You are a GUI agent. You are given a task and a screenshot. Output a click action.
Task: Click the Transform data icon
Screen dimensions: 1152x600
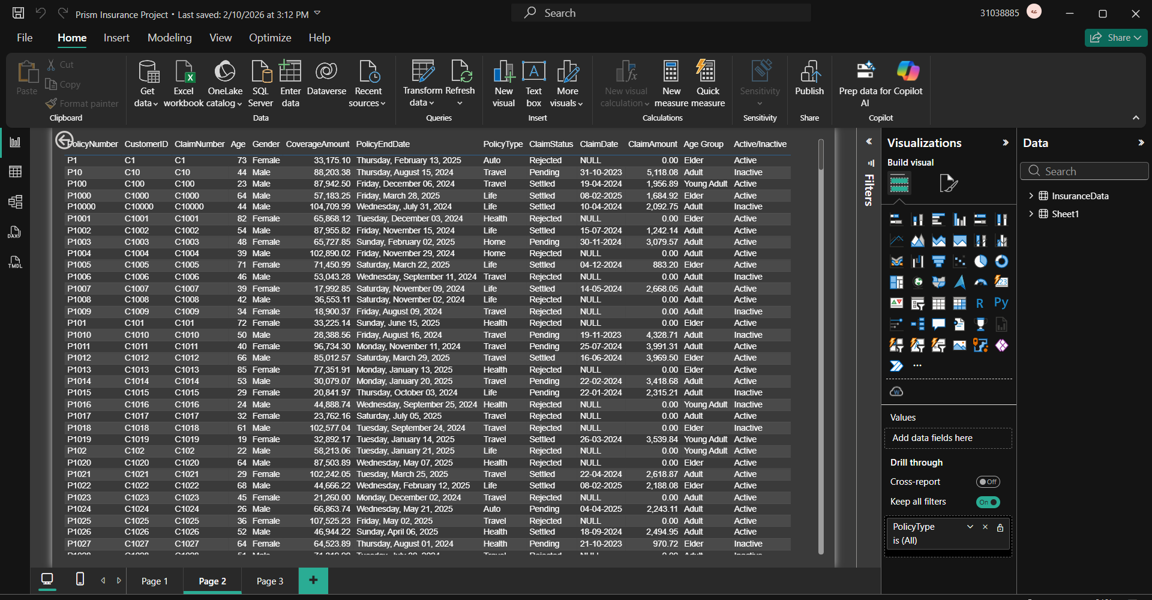[422, 72]
